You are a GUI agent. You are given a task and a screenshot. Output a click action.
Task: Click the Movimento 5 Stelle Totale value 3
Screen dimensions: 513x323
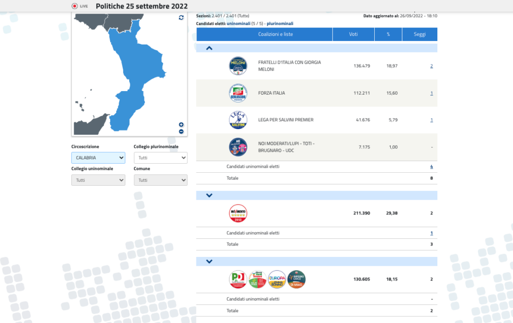[x=431, y=244]
